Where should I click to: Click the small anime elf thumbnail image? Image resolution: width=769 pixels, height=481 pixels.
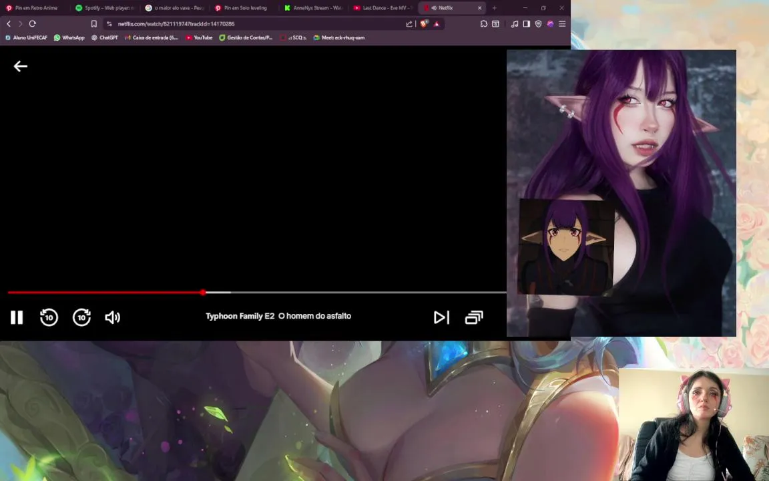click(565, 247)
